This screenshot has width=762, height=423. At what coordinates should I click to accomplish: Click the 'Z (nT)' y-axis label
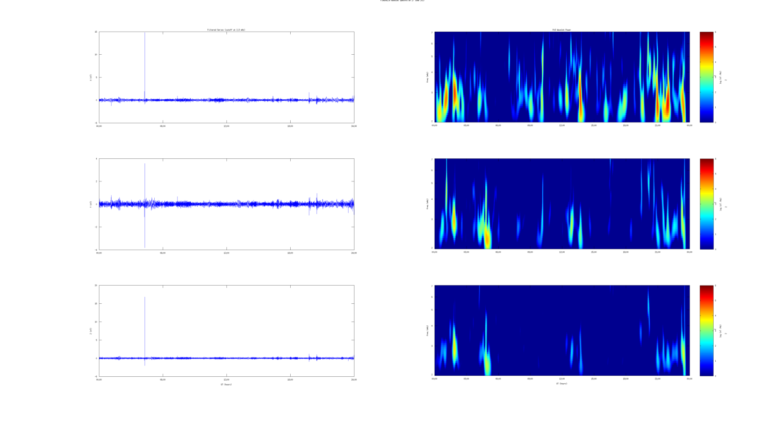[91, 331]
